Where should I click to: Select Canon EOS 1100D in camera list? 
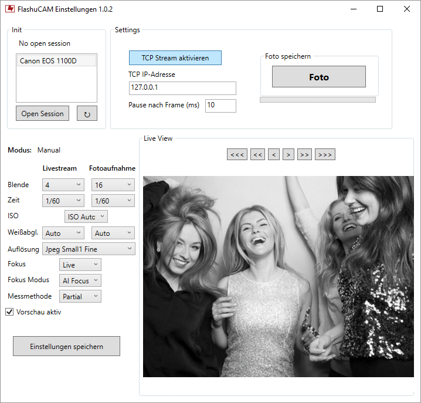pyautogui.click(x=56, y=61)
